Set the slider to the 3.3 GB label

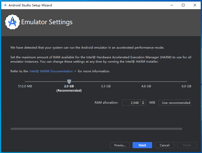point(106,86)
